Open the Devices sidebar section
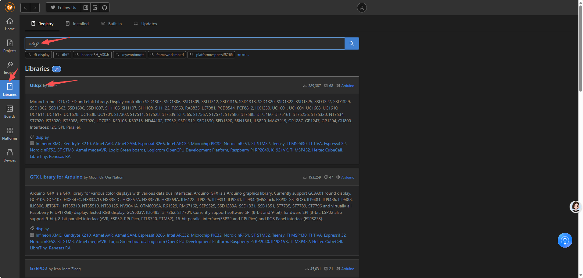 coord(10,156)
